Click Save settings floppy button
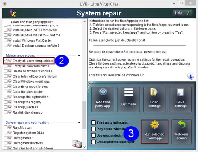 click(180, 100)
